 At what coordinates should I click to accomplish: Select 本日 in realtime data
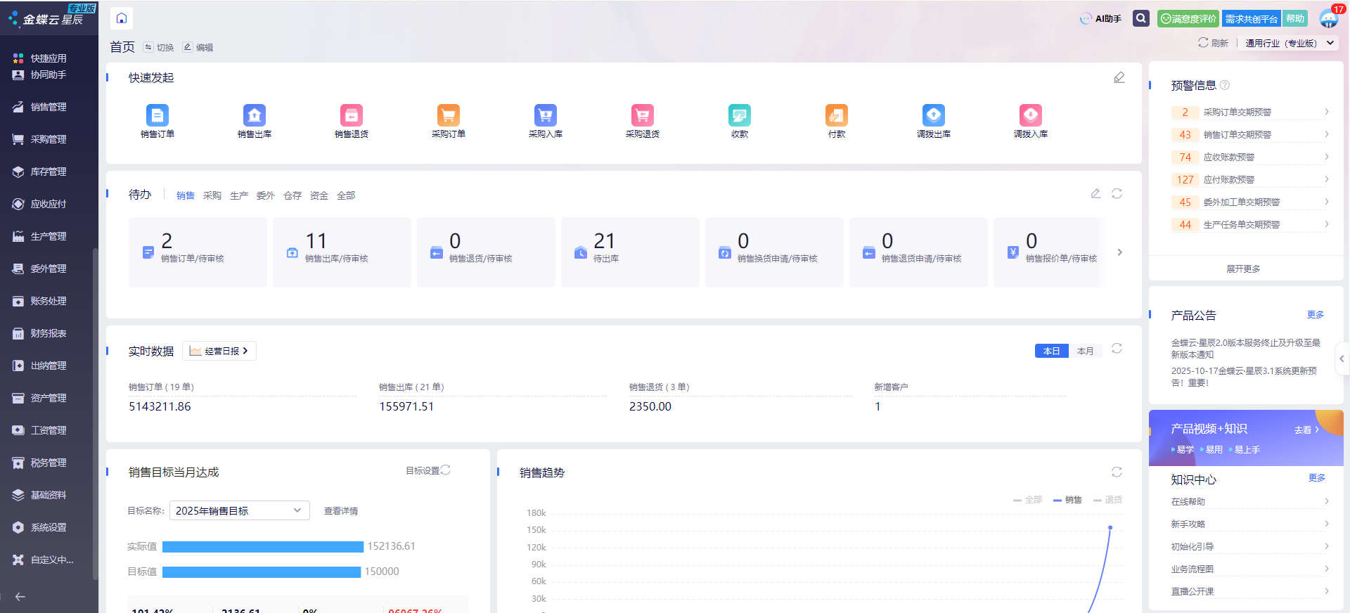pyautogui.click(x=1051, y=351)
